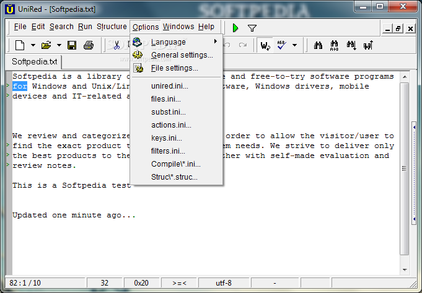Click the Redo arrow icon
This screenshot has height=293, width=422.
tap(243, 45)
